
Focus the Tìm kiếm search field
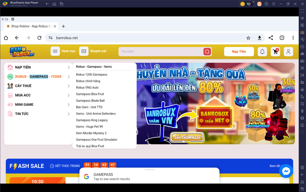click(161, 51)
